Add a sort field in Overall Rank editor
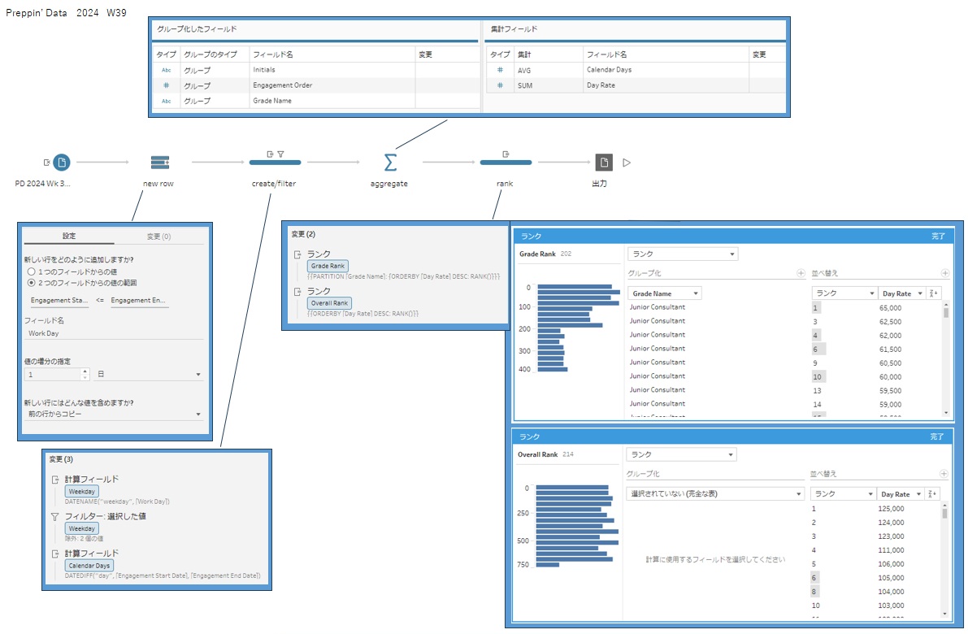The height and width of the screenshot is (634, 968). (944, 474)
